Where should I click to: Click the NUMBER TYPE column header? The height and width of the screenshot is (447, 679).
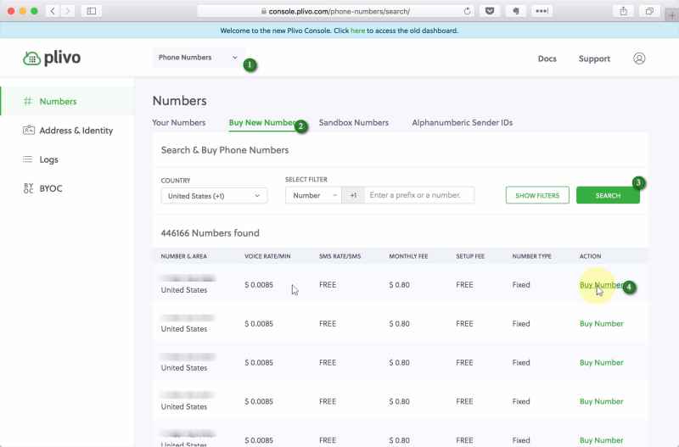[532, 256]
